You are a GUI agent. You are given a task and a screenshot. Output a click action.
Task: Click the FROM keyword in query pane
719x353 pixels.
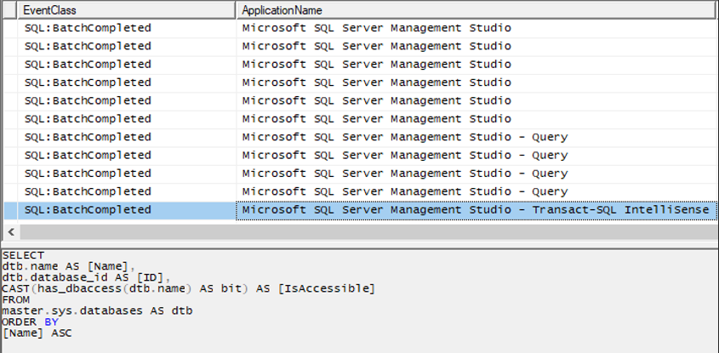click(x=15, y=299)
